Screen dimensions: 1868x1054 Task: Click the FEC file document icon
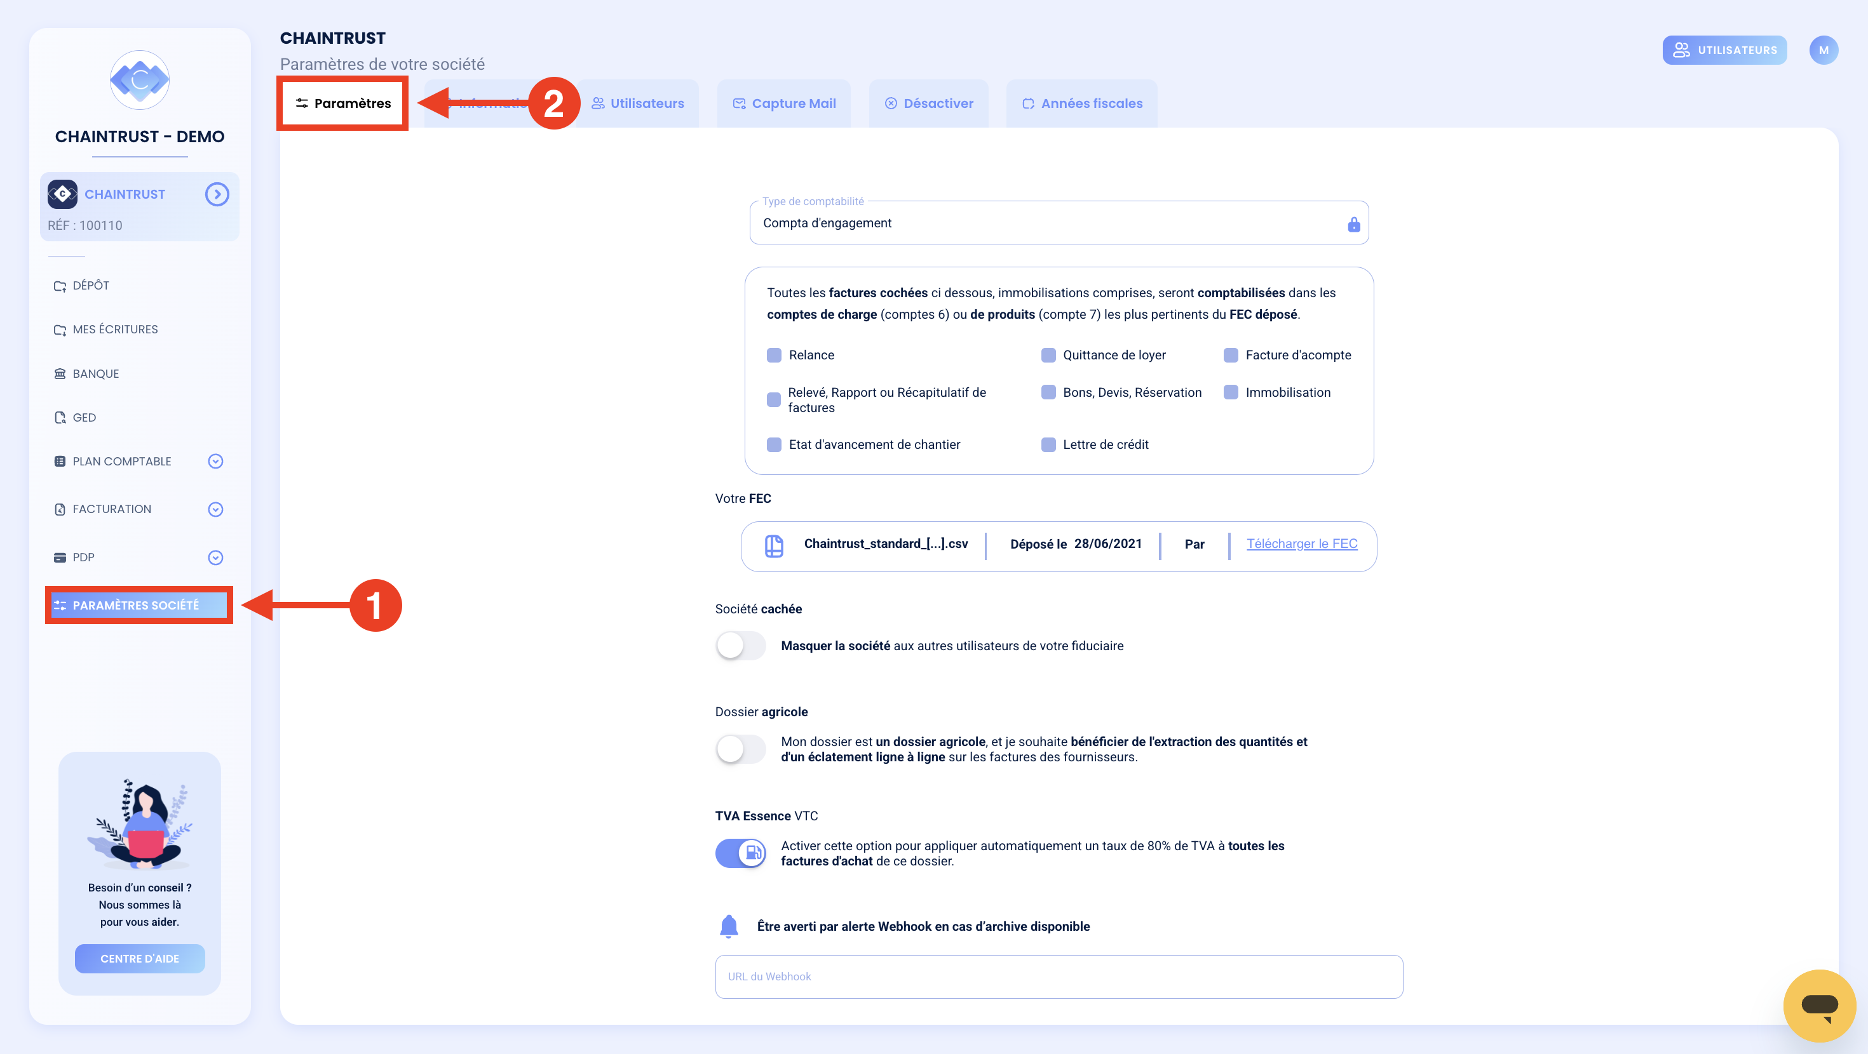[774, 545]
